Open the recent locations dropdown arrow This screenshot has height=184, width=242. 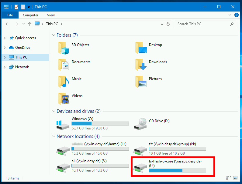point(23,24)
